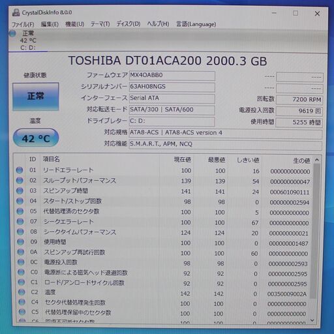Open the ディスク(D) menu
This screenshot has width=334, height=334.
(x=129, y=24)
